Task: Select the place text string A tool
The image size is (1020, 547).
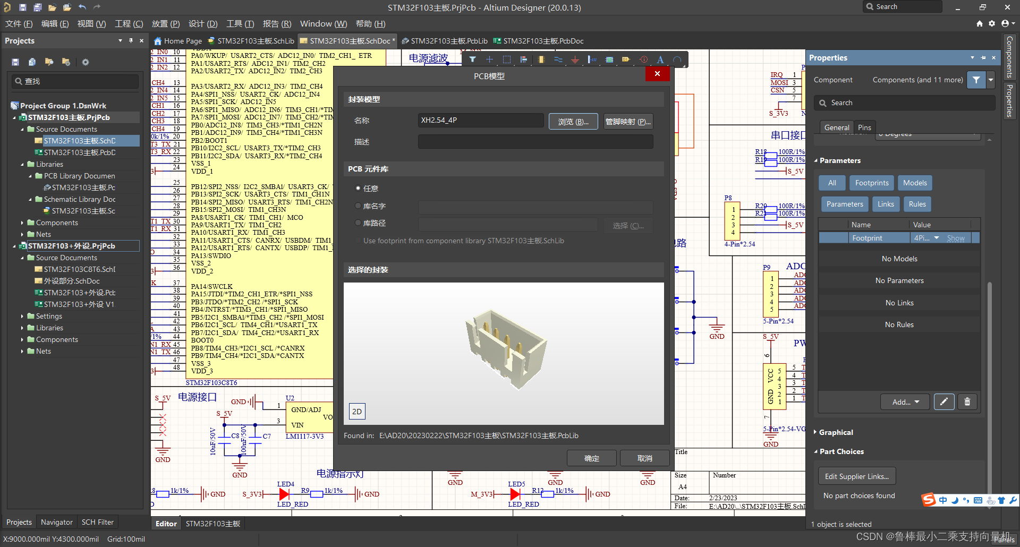Action: click(660, 59)
